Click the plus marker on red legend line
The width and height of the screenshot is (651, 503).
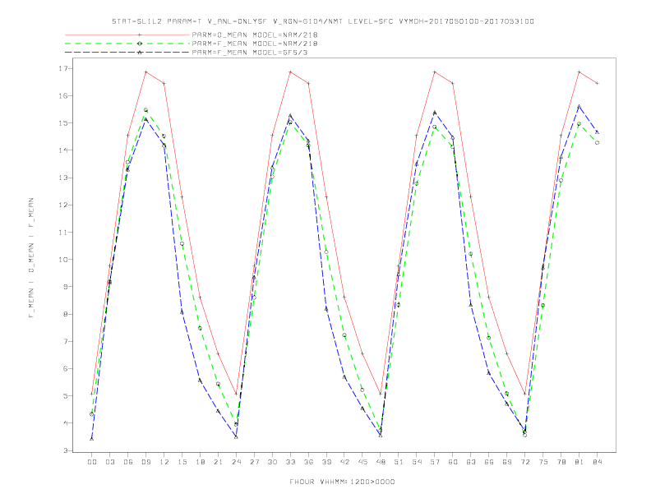pos(140,35)
